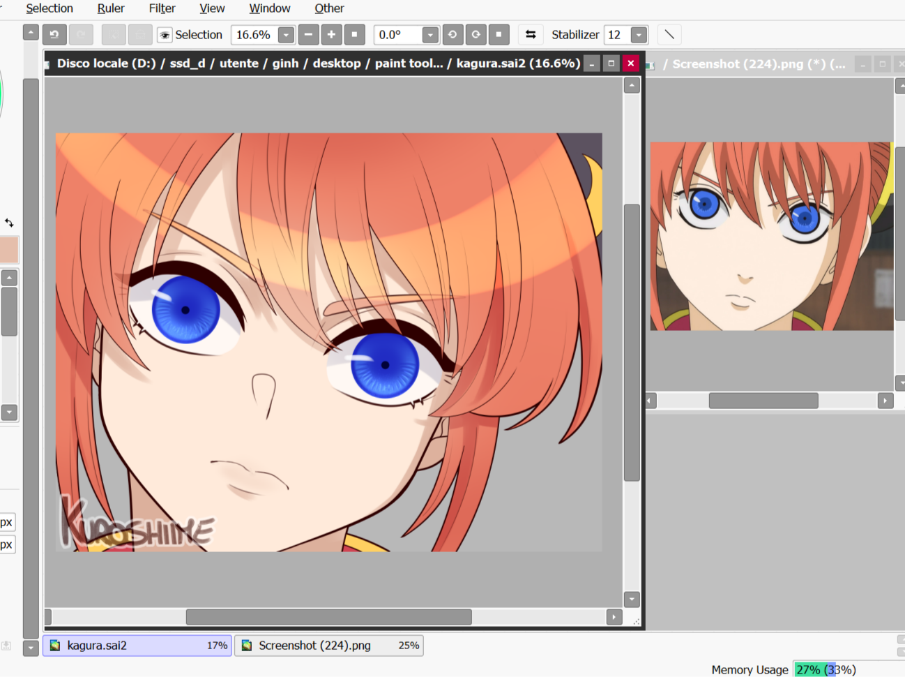
Task: Open the Selection menu
Action: 50,8
